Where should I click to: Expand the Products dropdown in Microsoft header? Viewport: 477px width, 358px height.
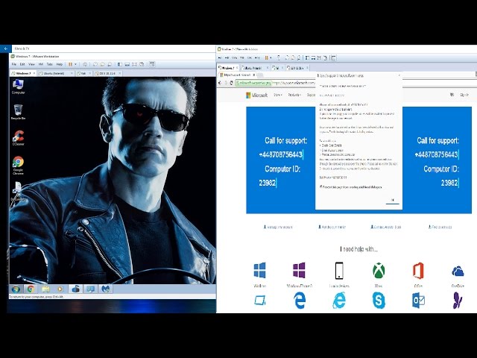(294, 95)
